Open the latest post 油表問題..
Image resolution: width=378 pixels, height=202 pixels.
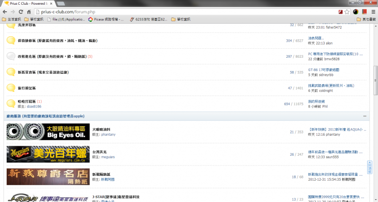click(316, 38)
